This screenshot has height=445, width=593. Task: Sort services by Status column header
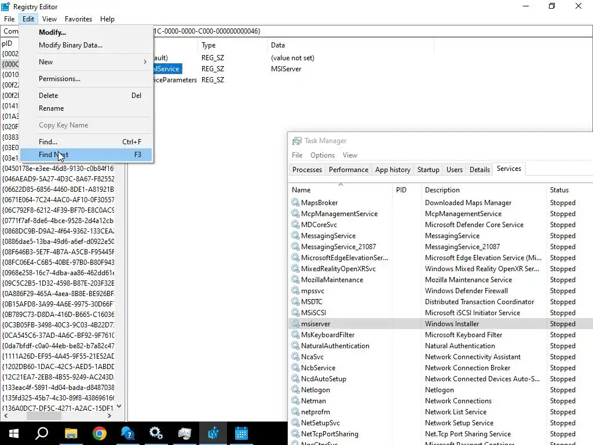(x=569, y=190)
